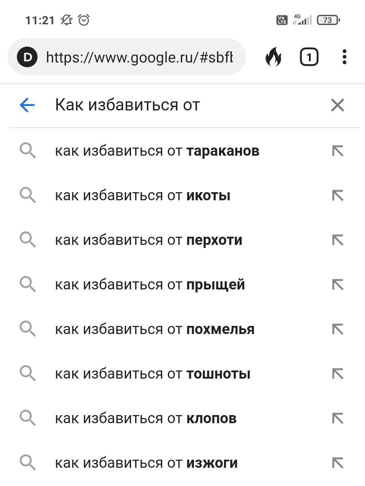Tap the arrow icon next to 'тошноты'

[337, 374]
